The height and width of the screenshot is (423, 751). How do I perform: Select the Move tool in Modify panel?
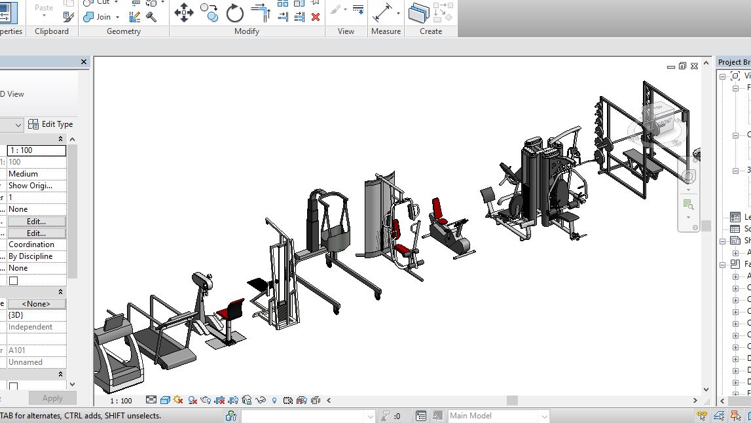pyautogui.click(x=184, y=13)
